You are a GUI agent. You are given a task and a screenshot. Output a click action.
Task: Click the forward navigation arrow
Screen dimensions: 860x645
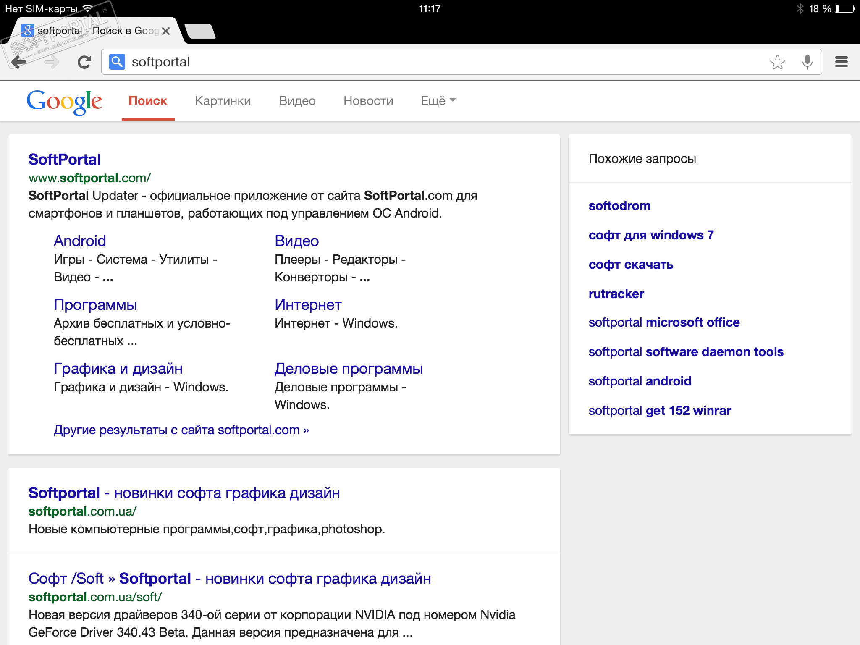pos(52,62)
